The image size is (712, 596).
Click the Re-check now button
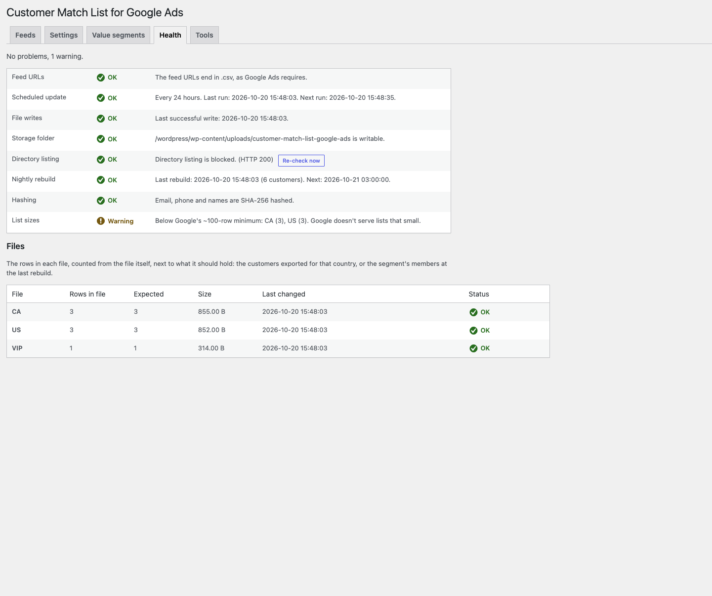point(301,161)
